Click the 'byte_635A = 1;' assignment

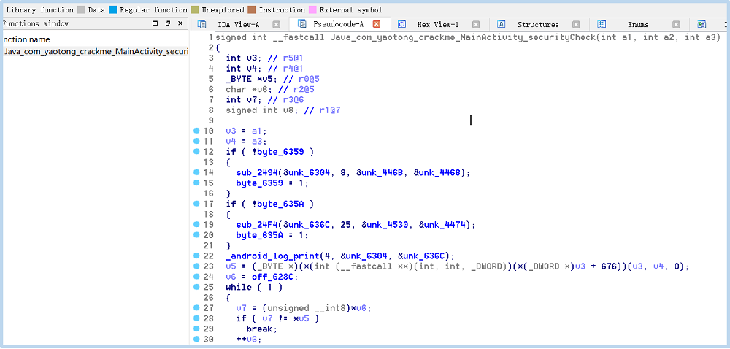coord(272,235)
